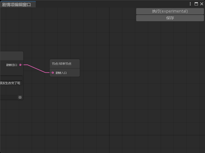Close the 剧情项编辑窗口 panel
Viewport: 205px width, 153px height.
tap(202, 4)
